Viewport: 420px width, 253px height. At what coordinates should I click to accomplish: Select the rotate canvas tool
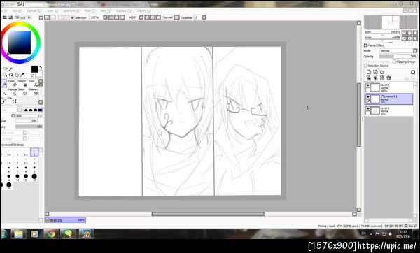[10, 75]
